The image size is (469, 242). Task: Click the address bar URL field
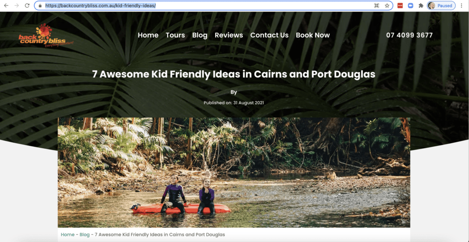[x=208, y=5]
